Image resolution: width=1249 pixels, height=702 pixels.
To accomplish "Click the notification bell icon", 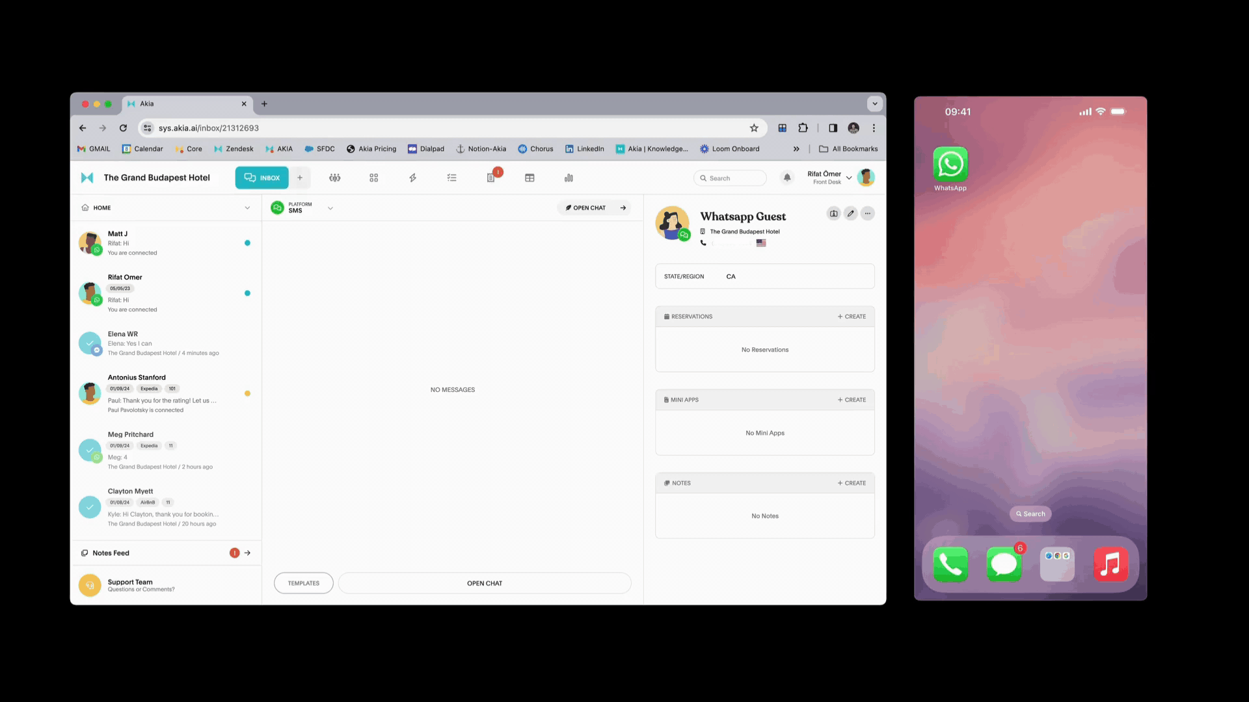I will pyautogui.click(x=786, y=177).
